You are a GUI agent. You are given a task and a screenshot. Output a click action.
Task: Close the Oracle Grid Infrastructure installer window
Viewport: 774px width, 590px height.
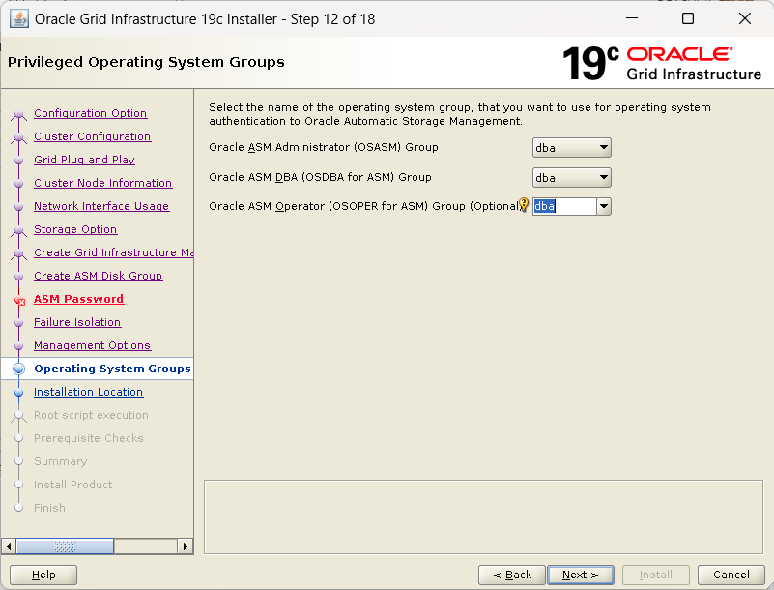745,18
